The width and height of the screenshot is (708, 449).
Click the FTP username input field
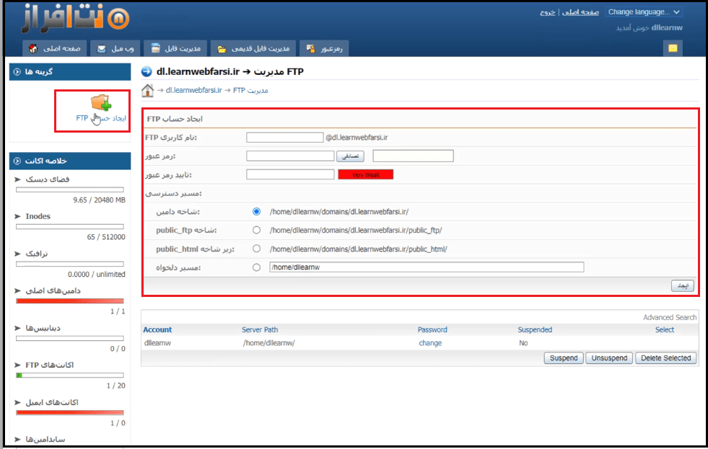pyautogui.click(x=284, y=137)
